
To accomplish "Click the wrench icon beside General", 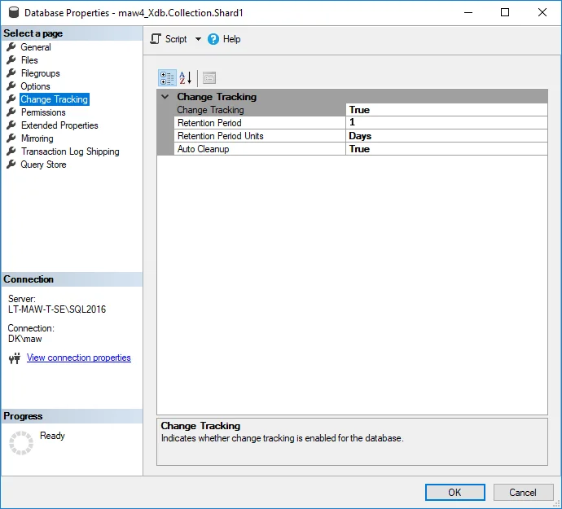I will coord(11,46).
